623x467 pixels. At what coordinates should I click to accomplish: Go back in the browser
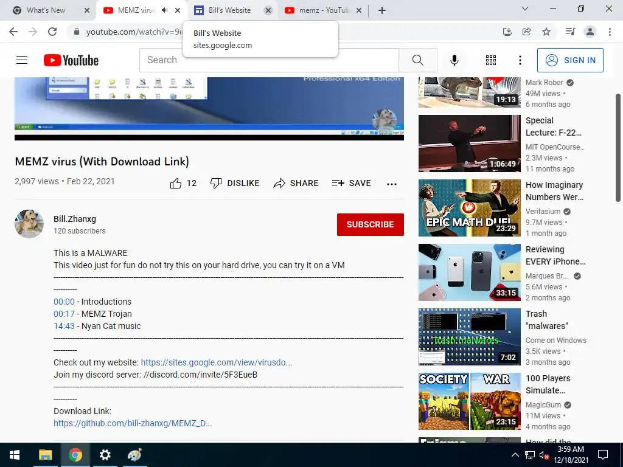click(13, 32)
